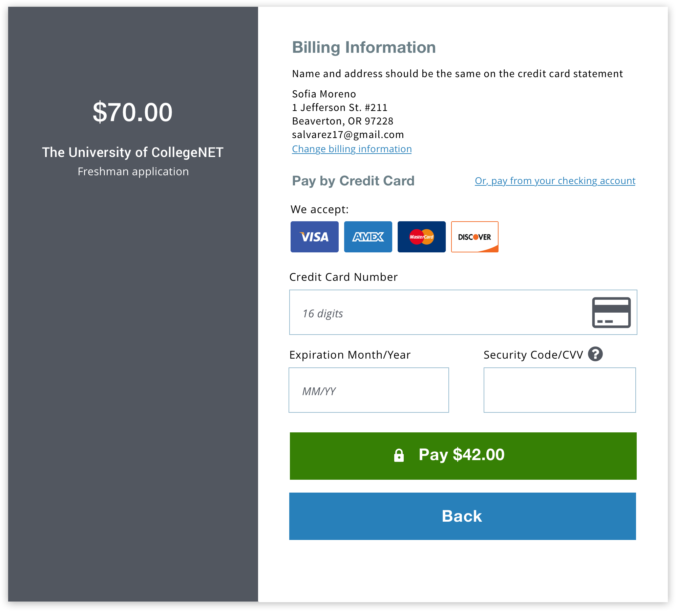Click the MasterCard logo

(421, 237)
